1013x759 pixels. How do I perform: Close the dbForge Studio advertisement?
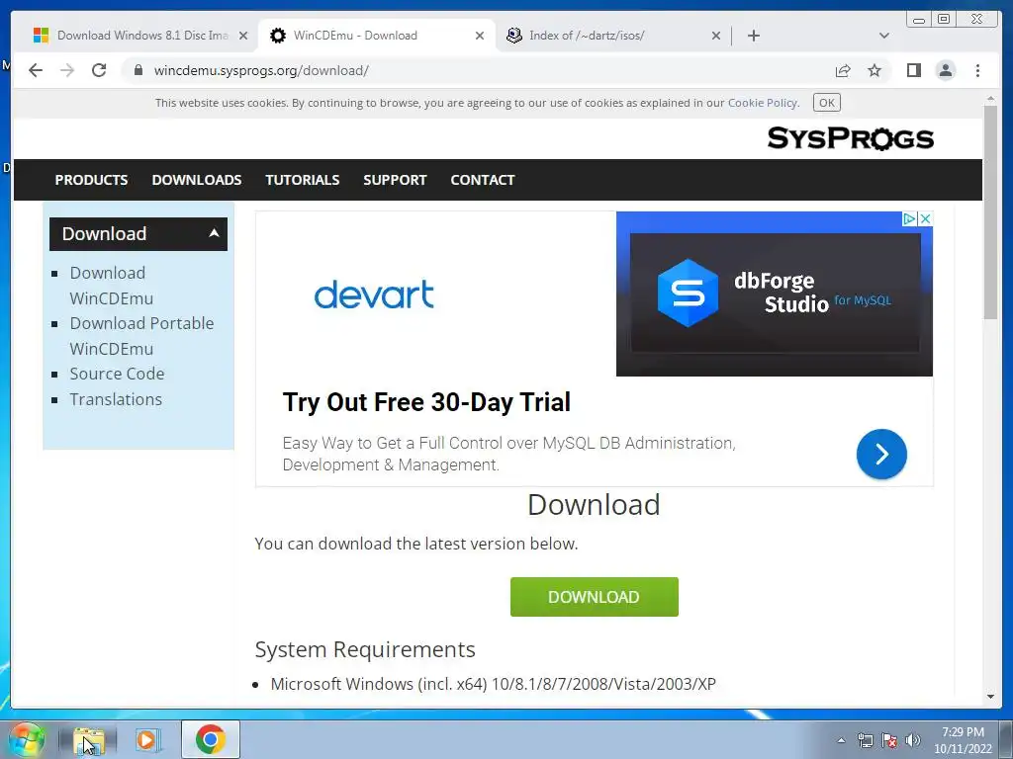[925, 218]
